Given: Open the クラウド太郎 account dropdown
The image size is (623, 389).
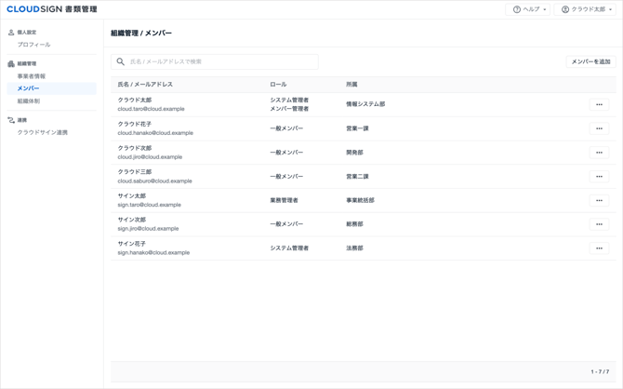Looking at the screenshot, I should click(585, 9).
